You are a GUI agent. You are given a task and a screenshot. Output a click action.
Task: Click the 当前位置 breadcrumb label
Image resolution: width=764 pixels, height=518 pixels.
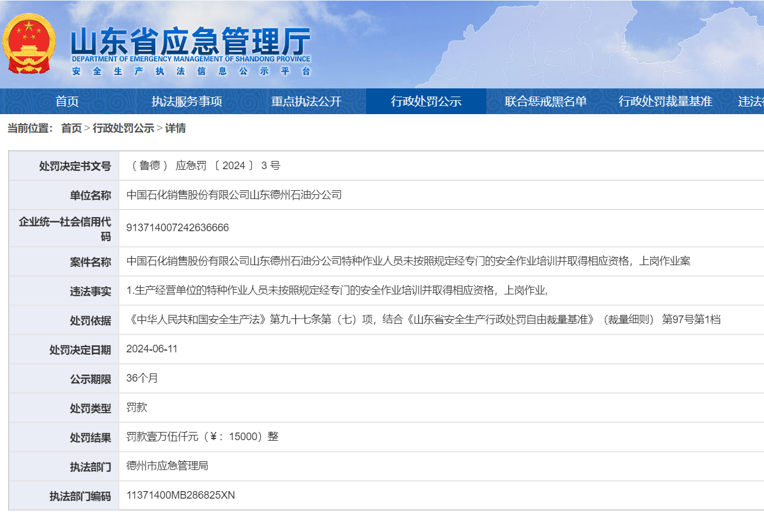click(30, 128)
